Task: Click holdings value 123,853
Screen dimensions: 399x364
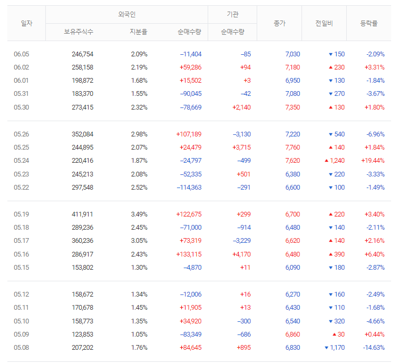Action: click(82, 335)
